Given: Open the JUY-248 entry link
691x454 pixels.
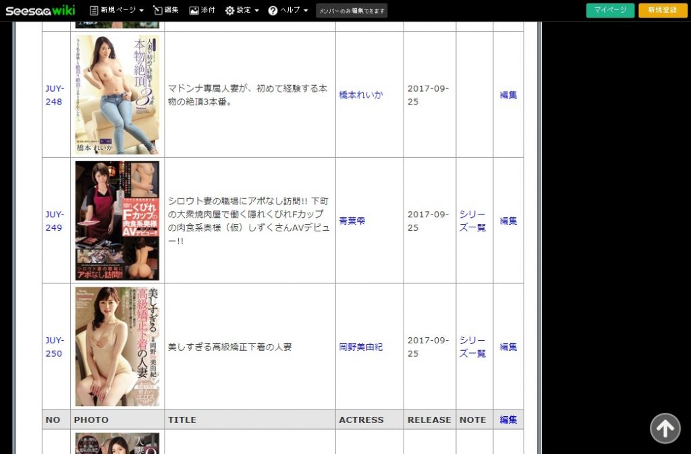Looking at the screenshot, I should tap(55, 95).
